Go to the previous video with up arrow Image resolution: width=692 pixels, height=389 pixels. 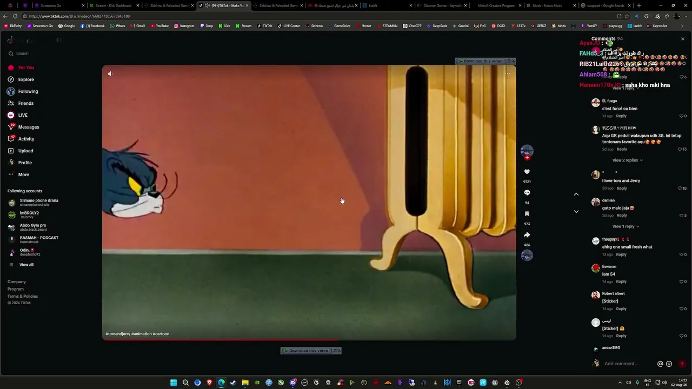[576, 194]
